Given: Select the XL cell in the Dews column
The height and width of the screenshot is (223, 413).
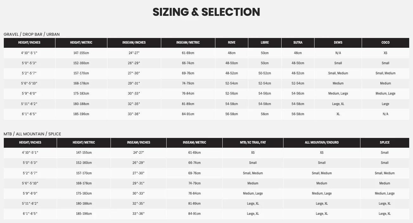Looking at the screenshot, I should (x=338, y=114).
